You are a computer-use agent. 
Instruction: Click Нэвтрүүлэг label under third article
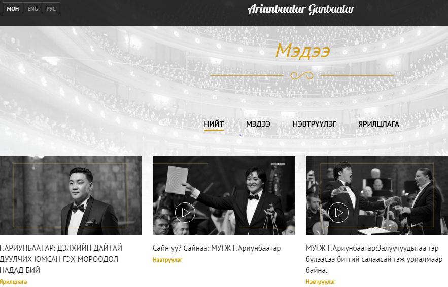point(321,282)
